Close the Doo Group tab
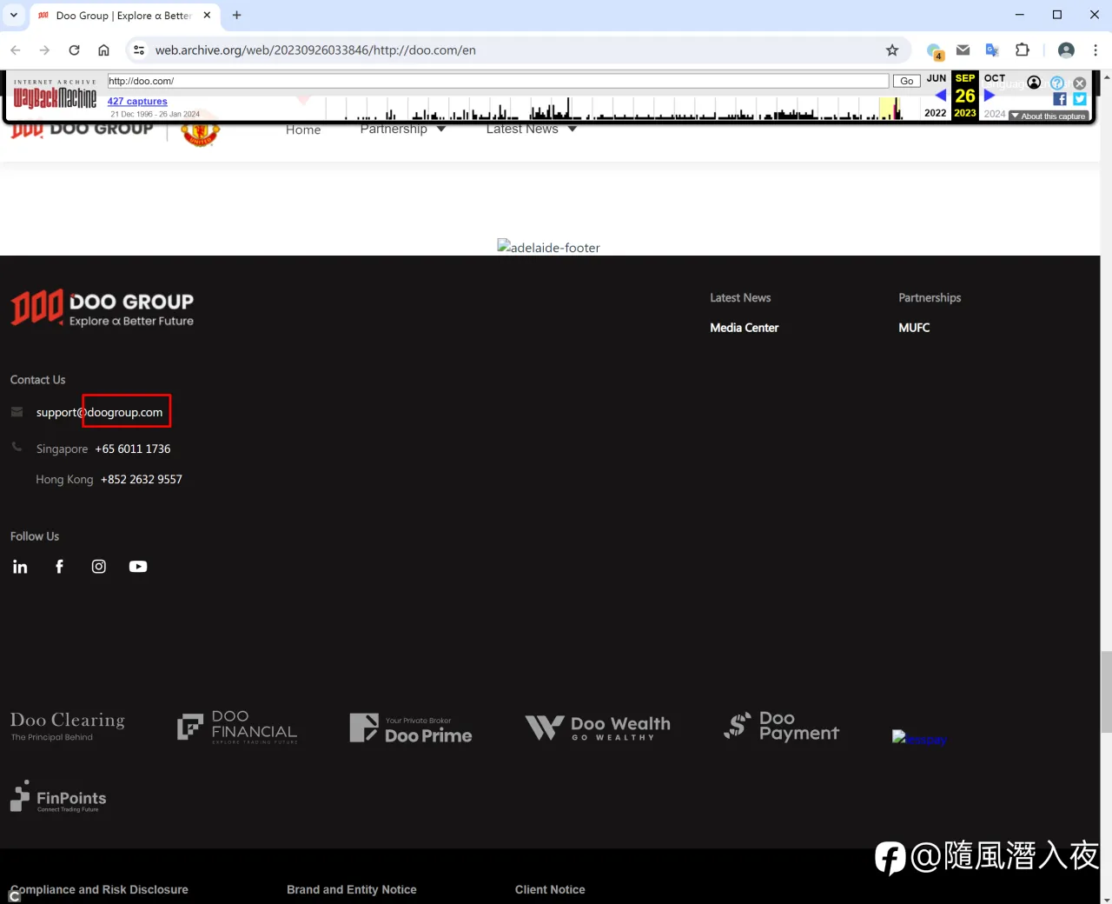 pos(207,15)
